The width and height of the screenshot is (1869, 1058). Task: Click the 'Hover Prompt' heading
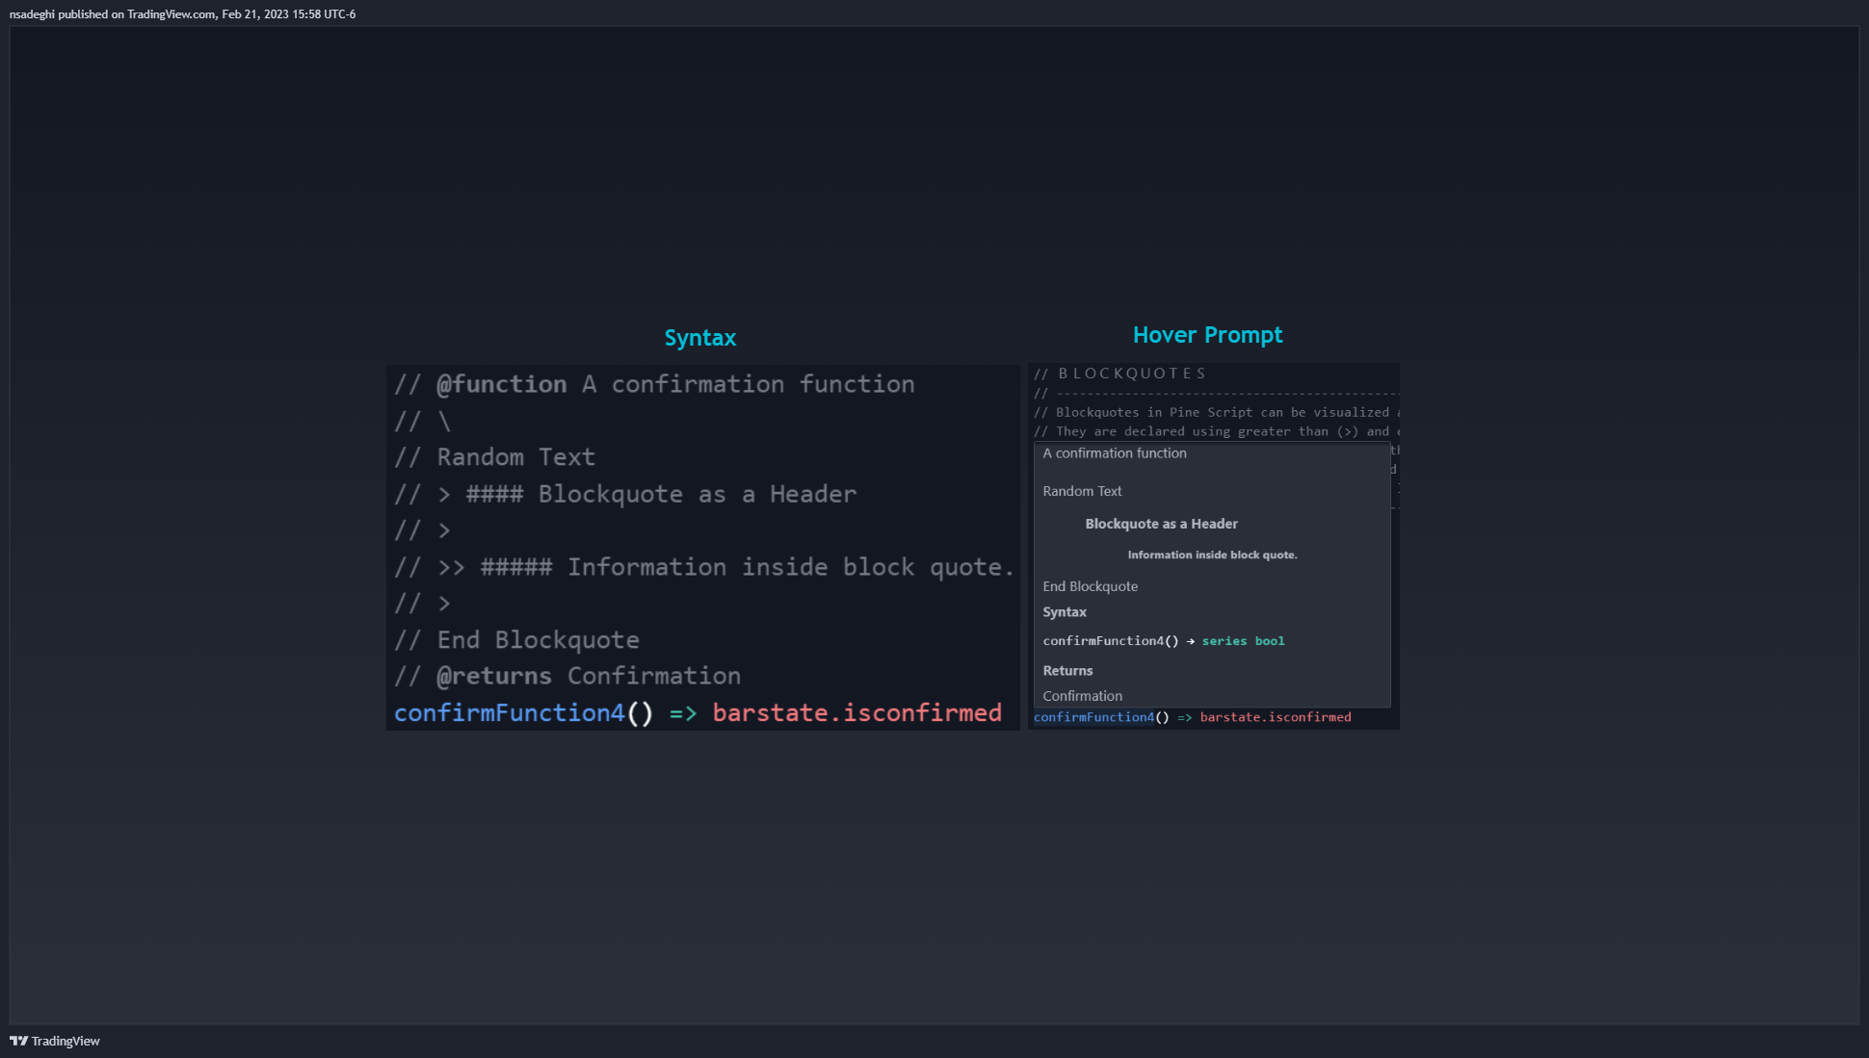(x=1207, y=335)
